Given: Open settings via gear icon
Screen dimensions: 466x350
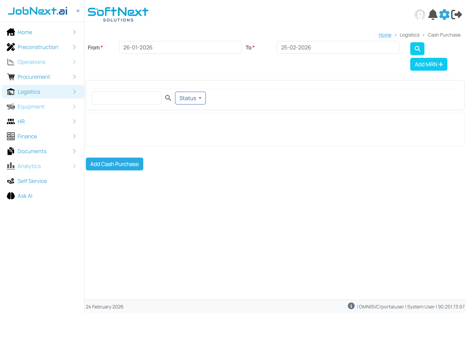Looking at the screenshot, I should [444, 15].
